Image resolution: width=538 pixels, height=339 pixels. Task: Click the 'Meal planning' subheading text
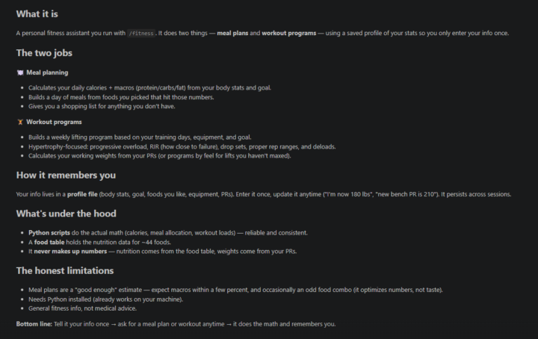[47, 72]
